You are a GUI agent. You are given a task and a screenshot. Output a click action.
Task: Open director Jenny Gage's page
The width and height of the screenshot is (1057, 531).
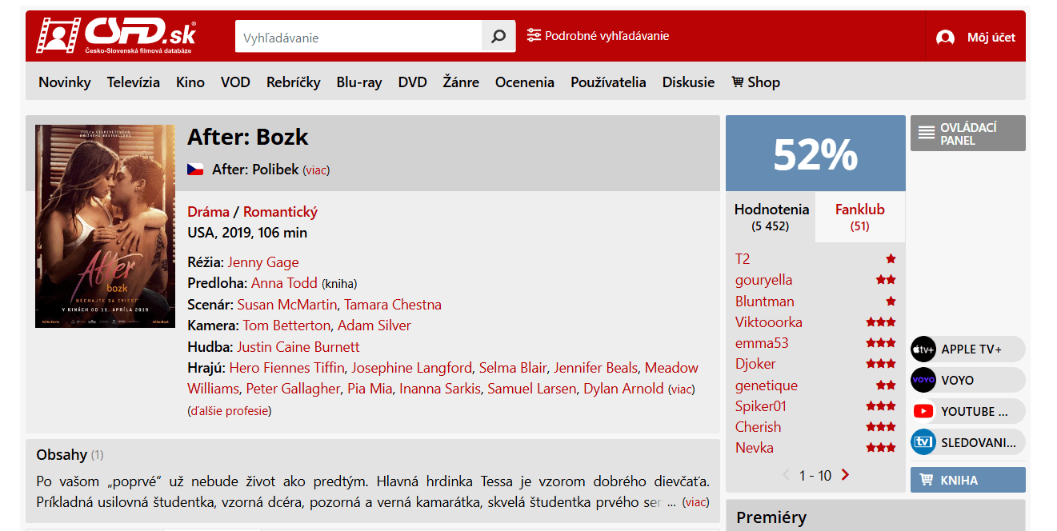point(262,262)
